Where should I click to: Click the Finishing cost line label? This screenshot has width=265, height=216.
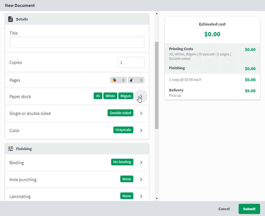click(177, 68)
